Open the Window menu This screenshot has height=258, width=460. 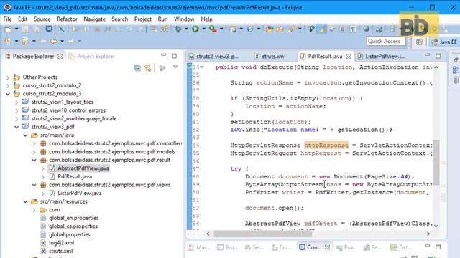(184, 19)
